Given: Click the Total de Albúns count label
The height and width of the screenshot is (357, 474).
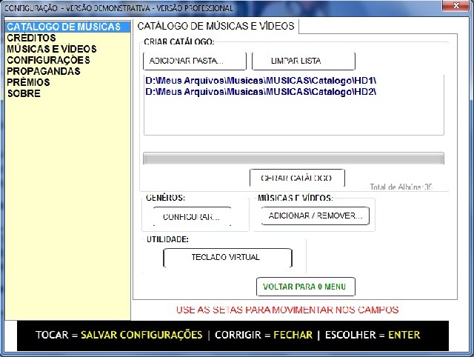Looking at the screenshot, I should [401, 187].
